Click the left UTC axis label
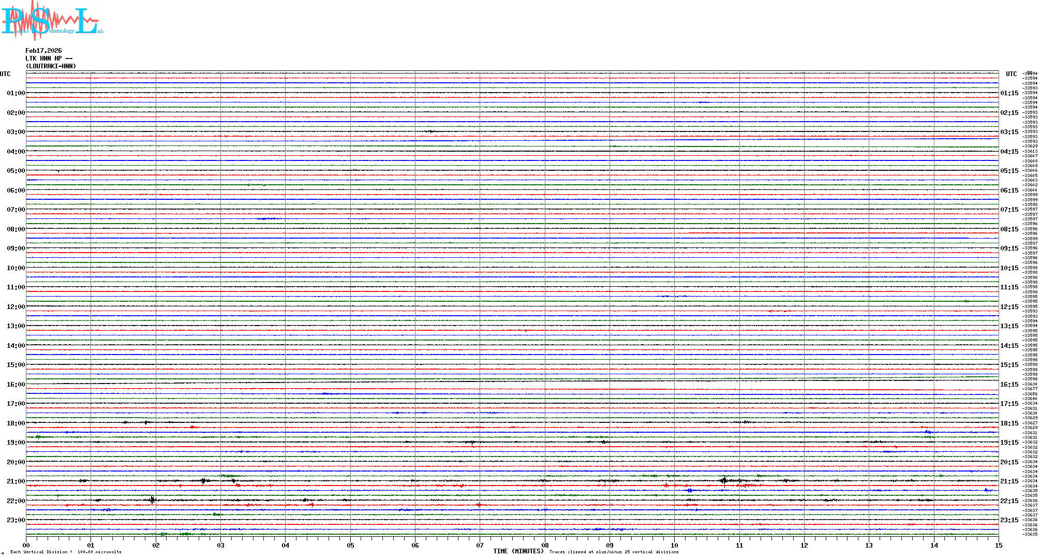 [x=5, y=74]
